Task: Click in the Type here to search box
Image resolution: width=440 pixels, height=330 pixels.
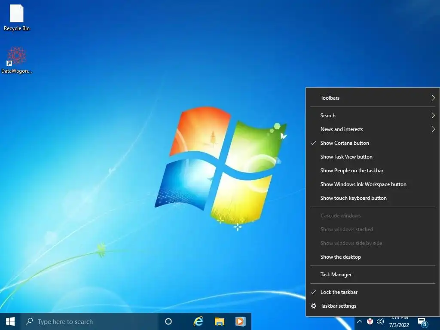Action: 89,321
